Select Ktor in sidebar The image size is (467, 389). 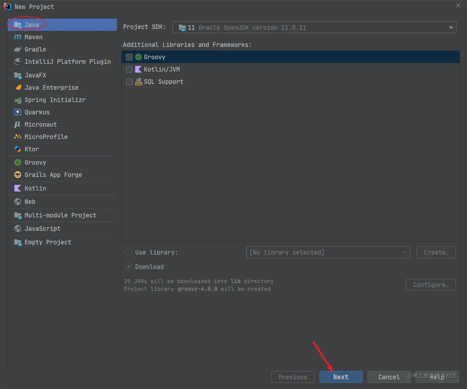pos(62,149)
